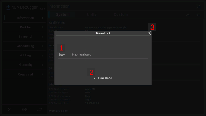Screen dimensions: 206x116
Task: Switch to the Unity tab
Action: pos(92,15)
